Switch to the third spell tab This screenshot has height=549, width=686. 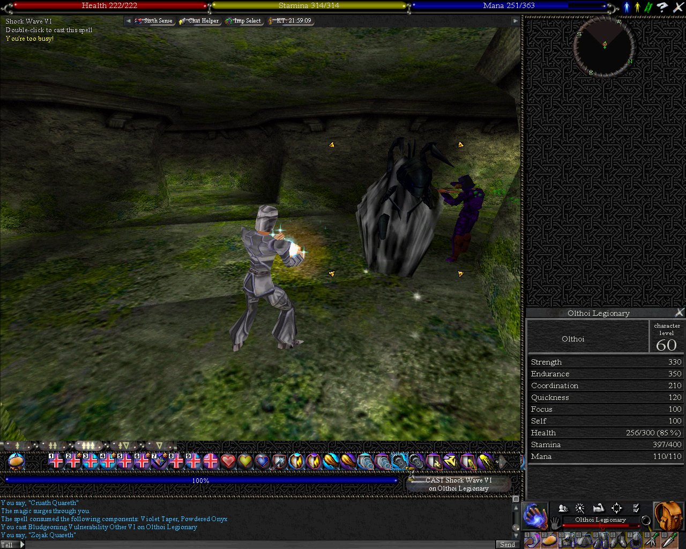point(88,446)
